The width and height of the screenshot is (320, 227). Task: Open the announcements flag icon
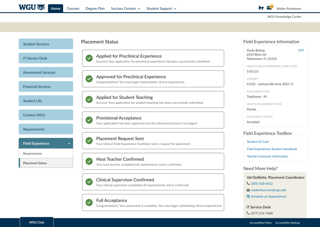tap(261, 8)
